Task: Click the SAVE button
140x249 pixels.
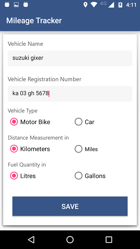Action: click(x=70, y=206)
